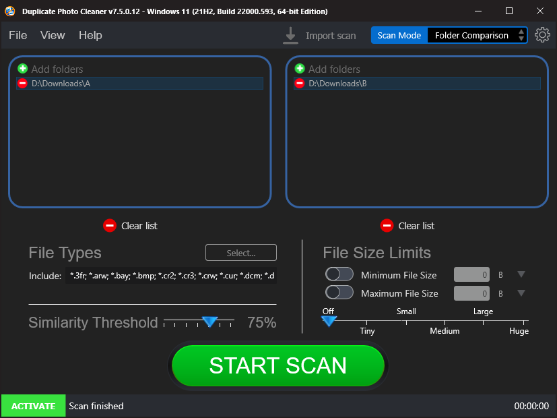Click the Maximum File Size value field
The width and height of the screenshot is (557, 418).
coord(471,293)
